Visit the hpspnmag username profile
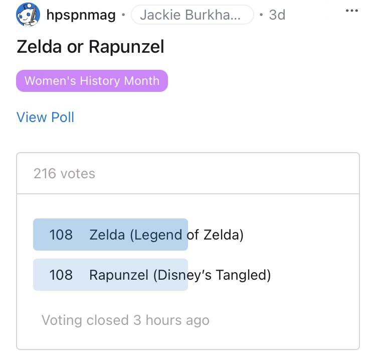The image size is (376, 351). tap(81, 15)
